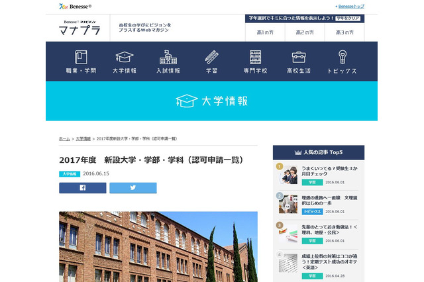Select the 高2の方 grade tab
Screen dimensions: 424x282
coord(305,32)
